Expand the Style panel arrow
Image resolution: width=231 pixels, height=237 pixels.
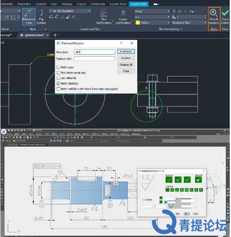pyautogui.click(x=46, y=29)
